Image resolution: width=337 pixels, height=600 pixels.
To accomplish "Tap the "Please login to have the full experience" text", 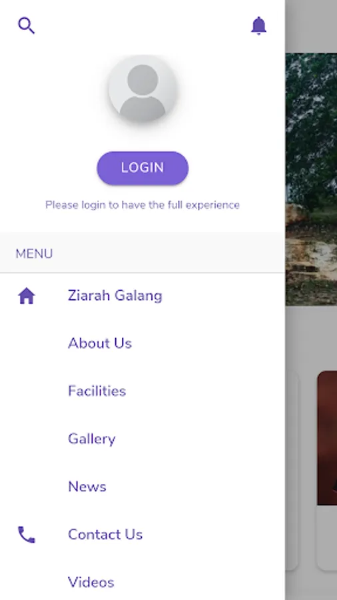I will point(143,205).
